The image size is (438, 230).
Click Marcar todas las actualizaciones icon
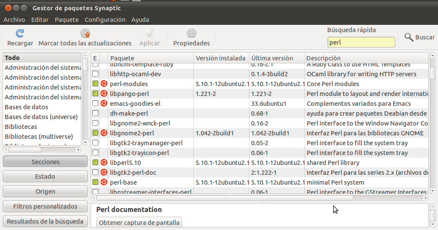(85, 33)
